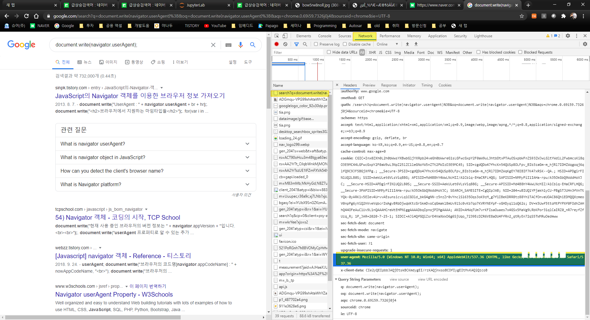Open DevTools main settings gear
Screen dimensions: 590x320
point(568,36)
